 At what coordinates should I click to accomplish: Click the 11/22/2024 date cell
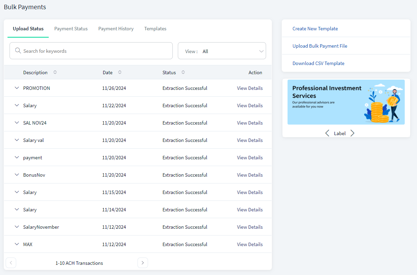[114, 106]
